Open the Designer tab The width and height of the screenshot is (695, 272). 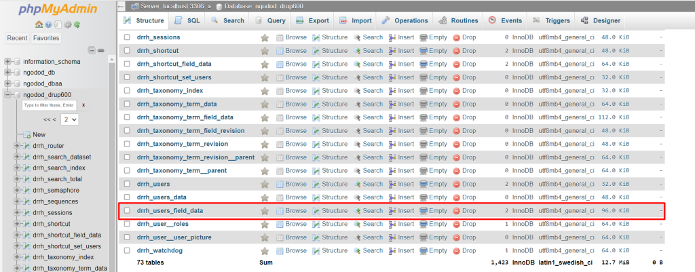click(601, 20)
